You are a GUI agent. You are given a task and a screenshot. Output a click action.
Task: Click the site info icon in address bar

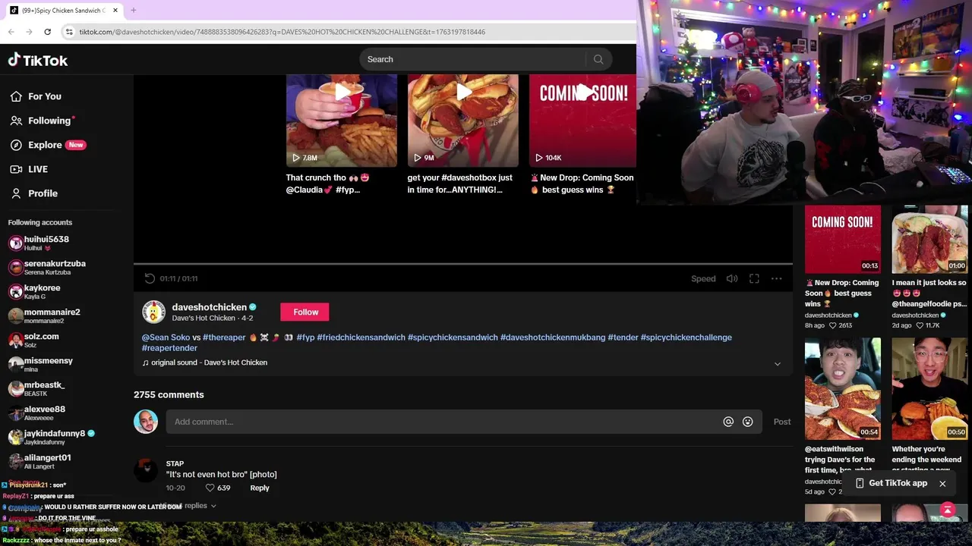point(69,32)
